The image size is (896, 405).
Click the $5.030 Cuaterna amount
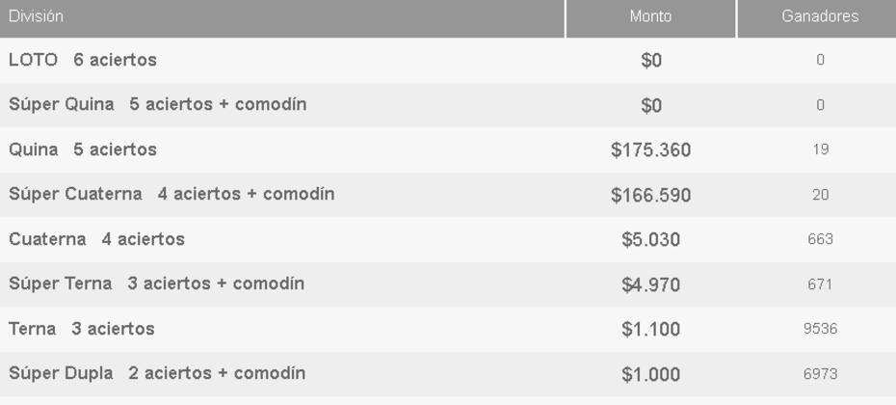[x=651, y=240]
